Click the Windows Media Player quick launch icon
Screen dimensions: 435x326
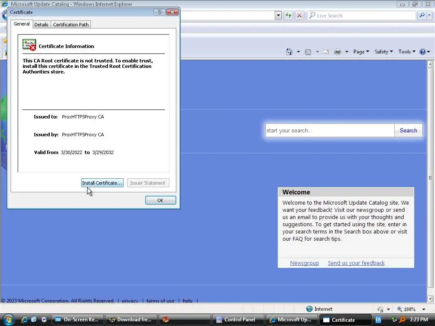point(44,320)
